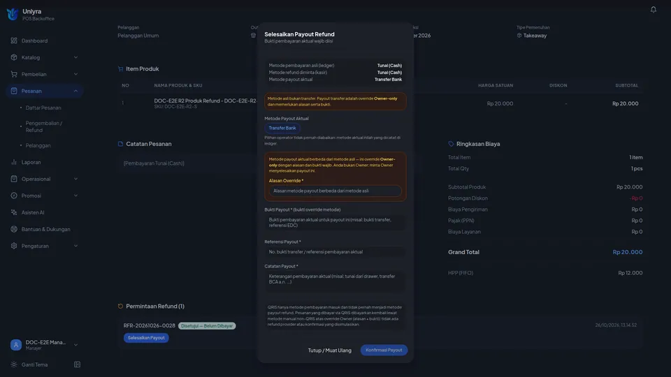Click the Unlyra logo icon
Image resolution: width=671 pixels, height=377 pixels.
(x=13, y=14)
